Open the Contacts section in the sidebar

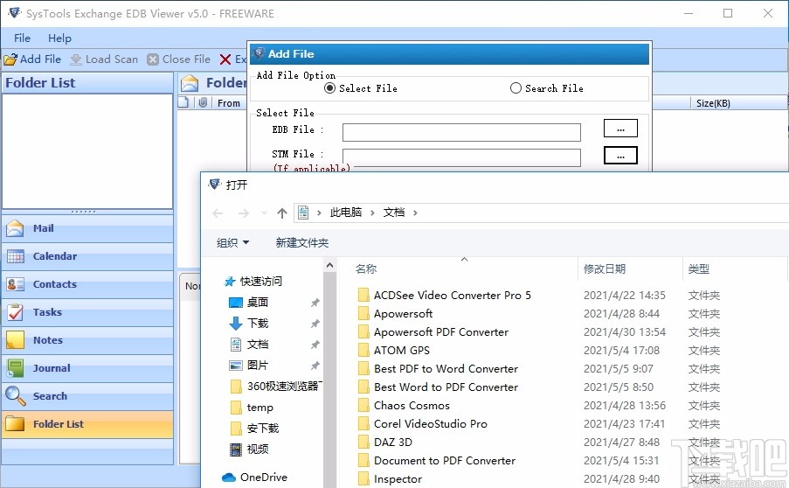click(x=87, y=284)
